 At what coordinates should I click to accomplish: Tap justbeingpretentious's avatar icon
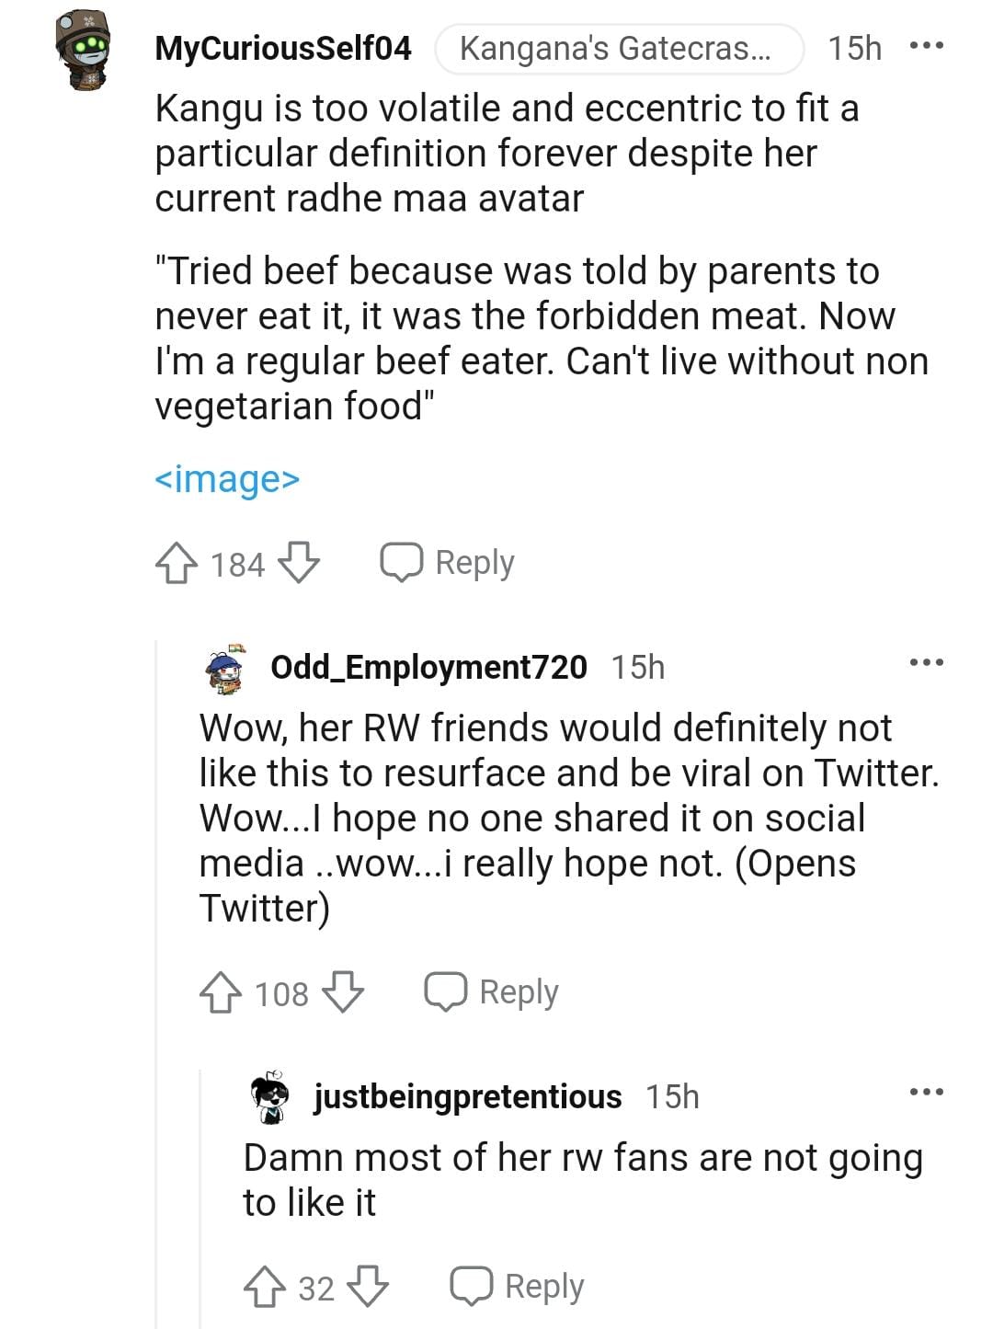270,1096
